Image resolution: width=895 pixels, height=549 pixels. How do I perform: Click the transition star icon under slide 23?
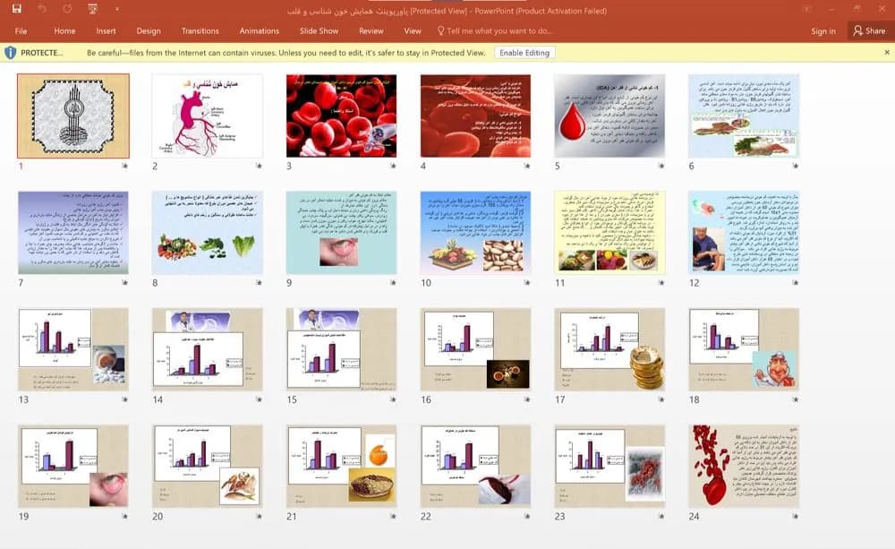661,516
